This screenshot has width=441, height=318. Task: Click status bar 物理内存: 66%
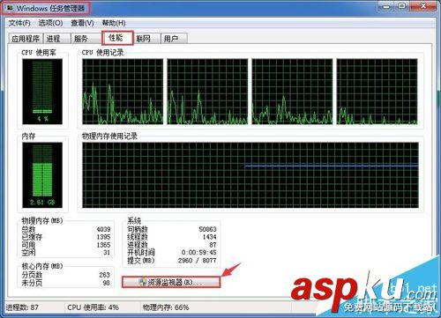coord(166,307)
